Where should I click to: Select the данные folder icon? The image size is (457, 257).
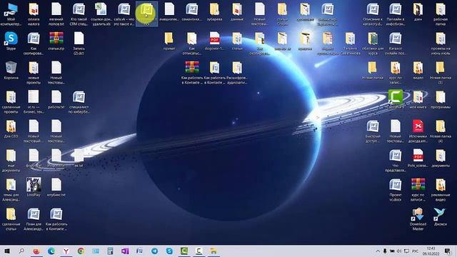coord(237,11)
